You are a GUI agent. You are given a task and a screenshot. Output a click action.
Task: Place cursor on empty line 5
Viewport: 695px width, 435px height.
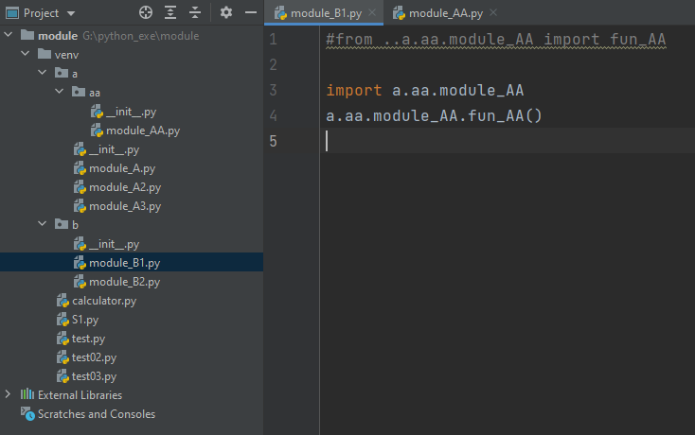(x=508, y=141)
